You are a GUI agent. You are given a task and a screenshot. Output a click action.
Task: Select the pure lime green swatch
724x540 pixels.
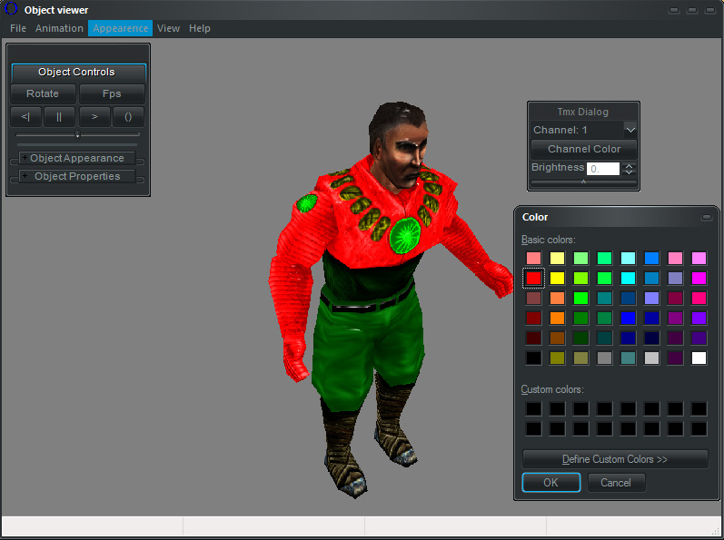pos(580,298)
